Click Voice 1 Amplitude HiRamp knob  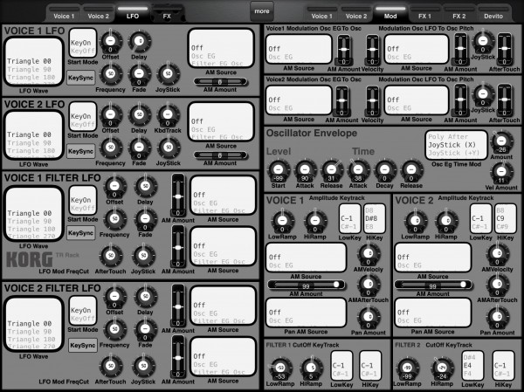(x=315, y=222)
